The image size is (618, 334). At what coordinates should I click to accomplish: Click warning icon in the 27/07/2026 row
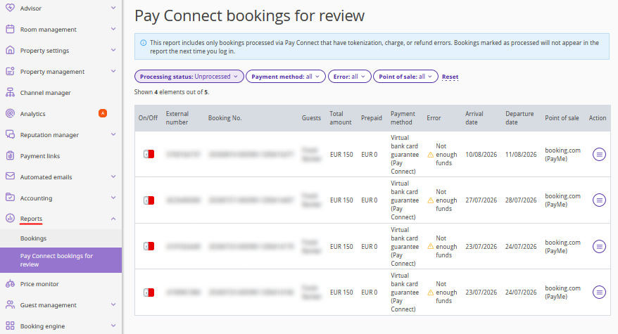tap(430, 200)
